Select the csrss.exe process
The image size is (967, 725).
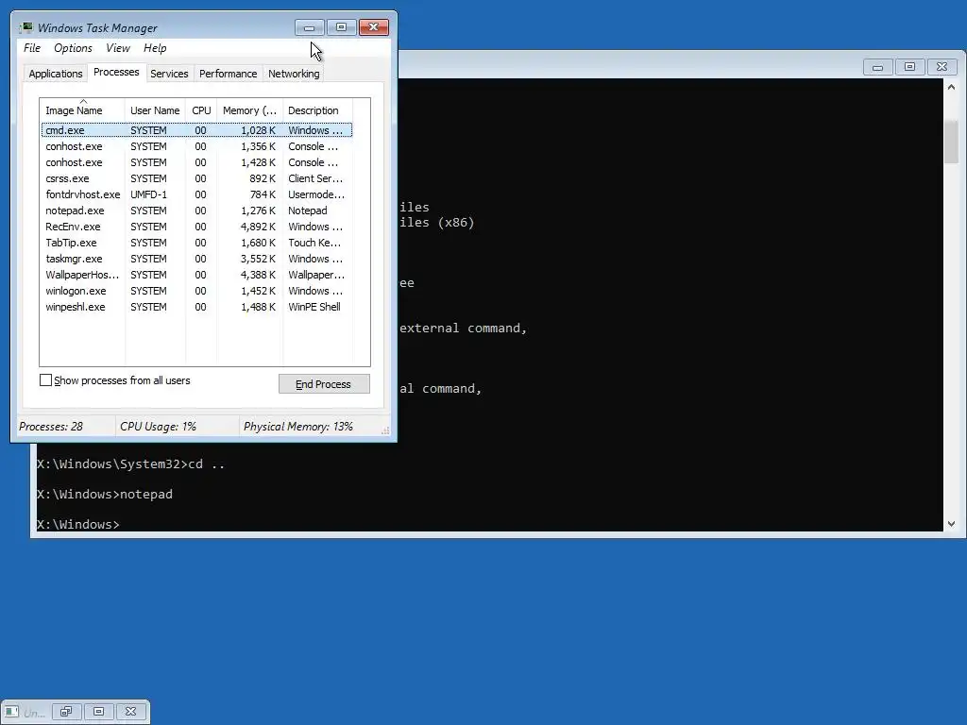196,178
